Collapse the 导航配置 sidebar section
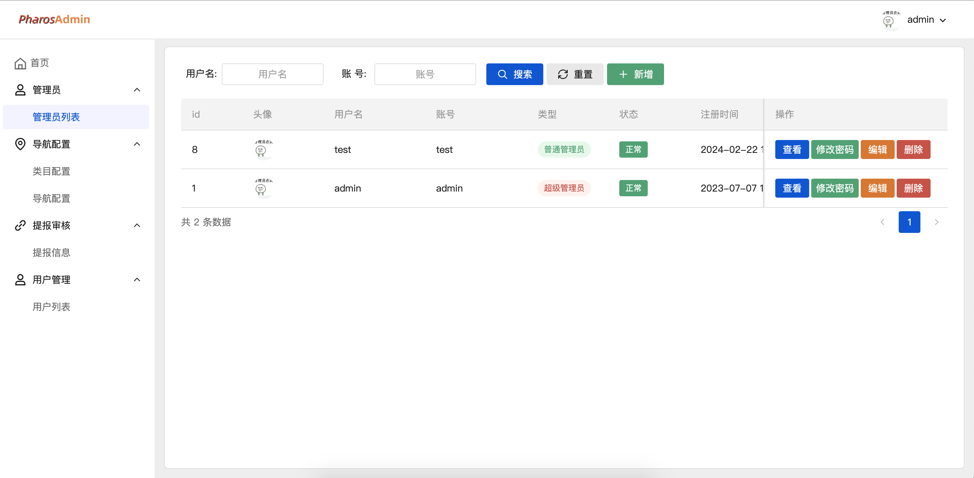This screenshot has width=974, height=478. click(x=137, y=144)
